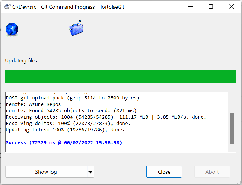The image size is (242, 185).
Task: Click the 'remote: Azure Repos' log line
Action: (33, 104)
